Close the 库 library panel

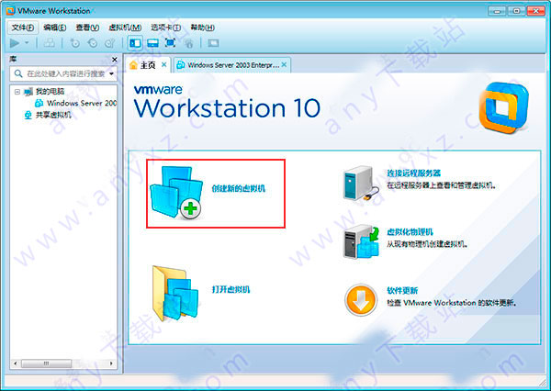[x=114, y=60]
